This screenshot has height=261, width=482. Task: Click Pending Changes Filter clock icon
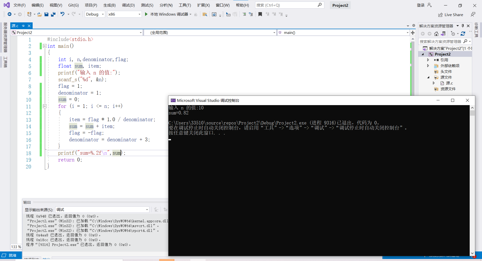pyautogui.click(x=453, y=34)
